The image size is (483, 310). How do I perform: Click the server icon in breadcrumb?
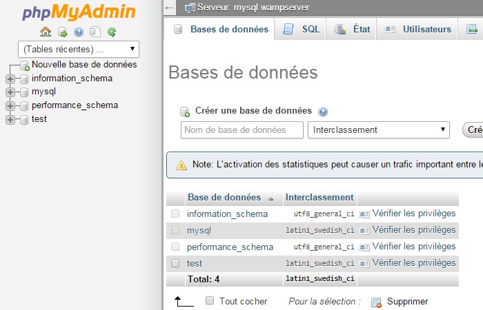tap(190, 8)
